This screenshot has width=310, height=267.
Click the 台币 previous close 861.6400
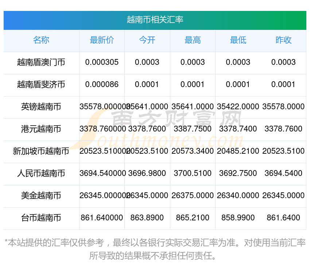tap(283, 218)
